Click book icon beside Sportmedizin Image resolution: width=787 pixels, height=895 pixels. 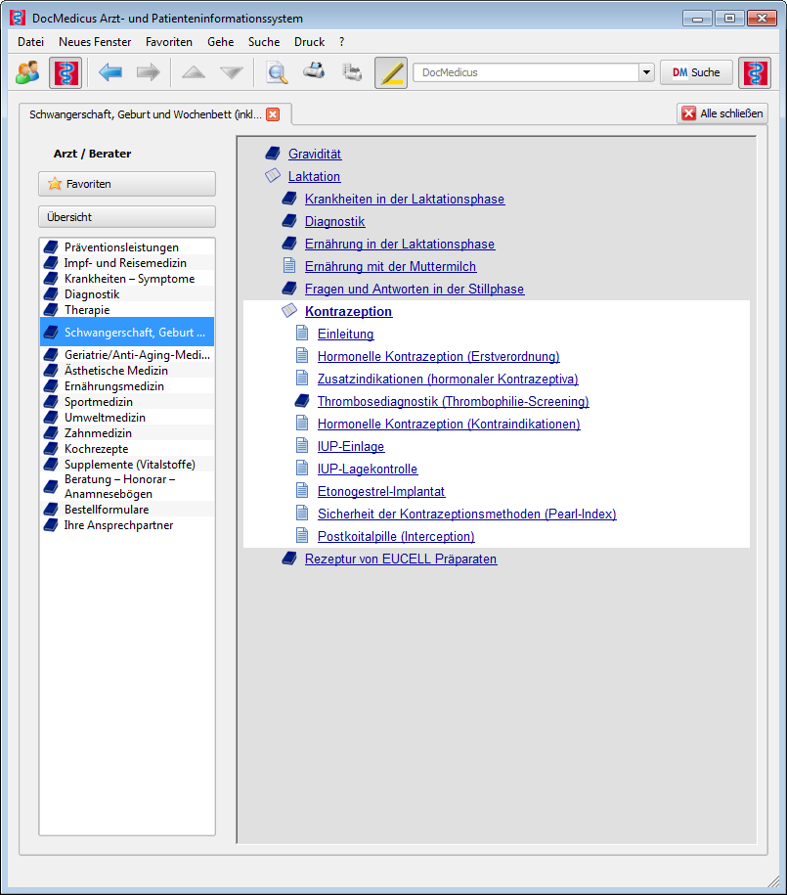[52, 402]
